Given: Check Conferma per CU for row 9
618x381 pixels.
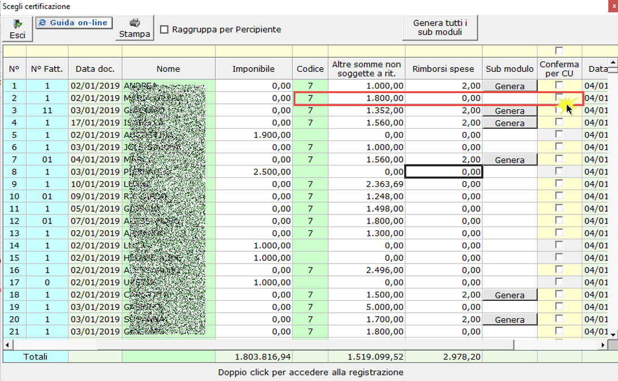Looking at the screenshot, I should [559, 183].
